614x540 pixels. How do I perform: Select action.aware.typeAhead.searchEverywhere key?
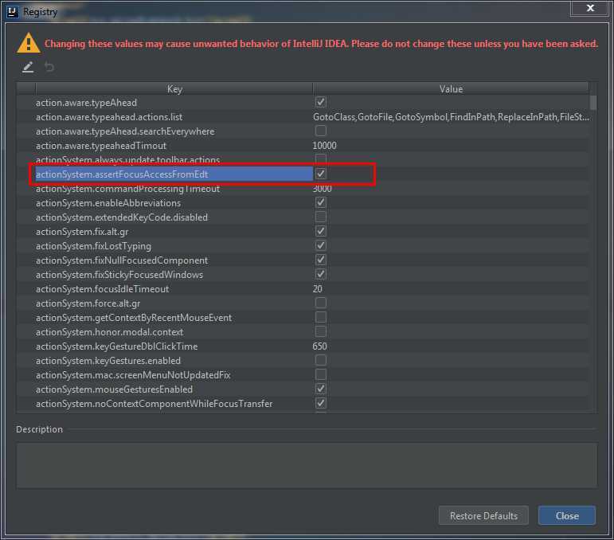(125, 131)
